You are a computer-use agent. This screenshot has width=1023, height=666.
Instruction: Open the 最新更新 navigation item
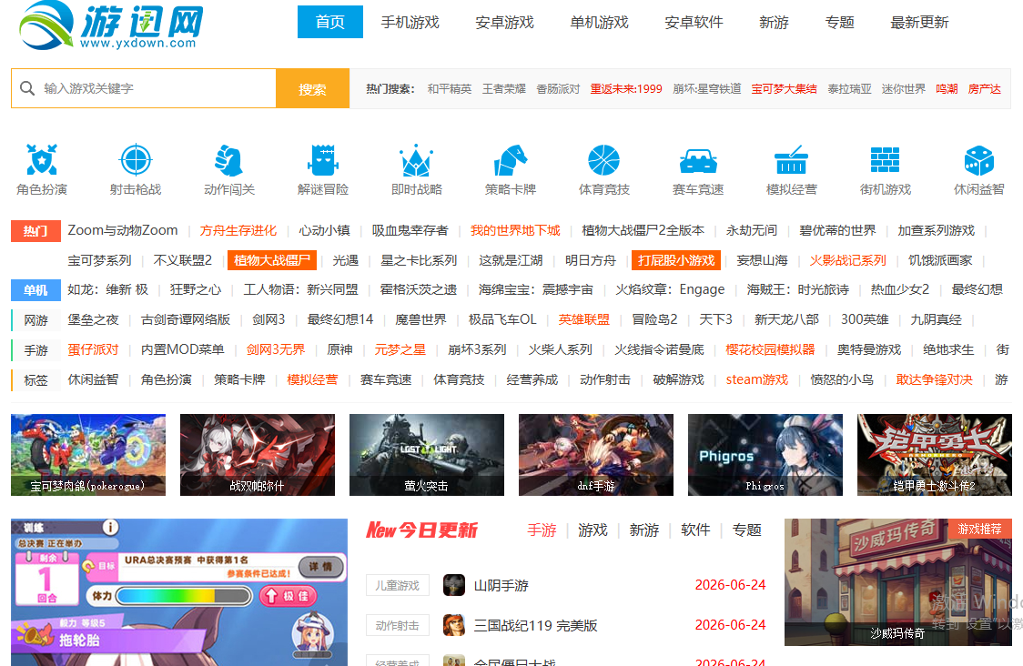point(920,22)
